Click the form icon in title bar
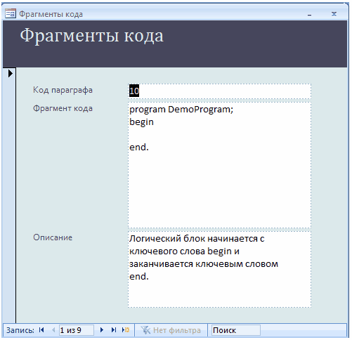Image resolution: width=352 pixels, height=340 pixels. pyautogui.click(x=11, y=13)
